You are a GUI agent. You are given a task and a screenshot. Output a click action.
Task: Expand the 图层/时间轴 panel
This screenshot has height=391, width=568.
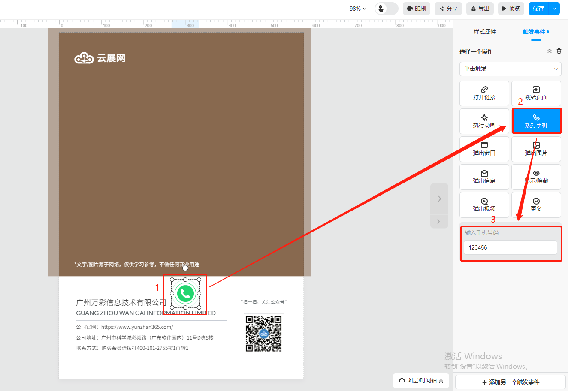coord(421,381)
